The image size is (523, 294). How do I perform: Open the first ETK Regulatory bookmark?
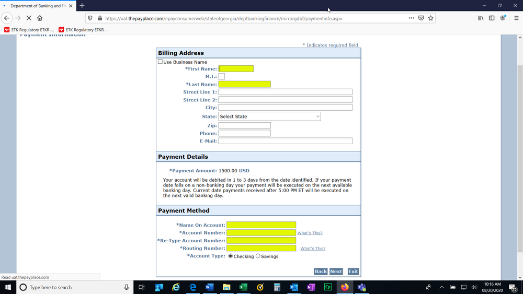pyautogui.click(x=29, y=30)
